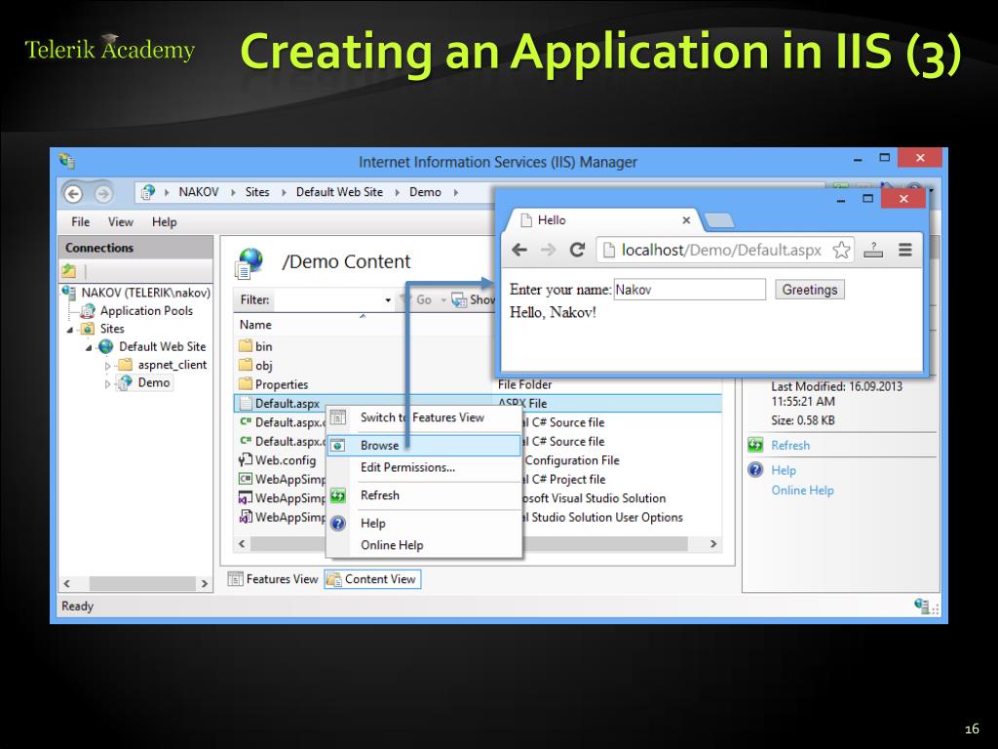The width and height of the screenshot is (998, 749).
Task: Click the IIS Manager forward navigation arrow
Action: pyautogui.click(x=103, y=194)
